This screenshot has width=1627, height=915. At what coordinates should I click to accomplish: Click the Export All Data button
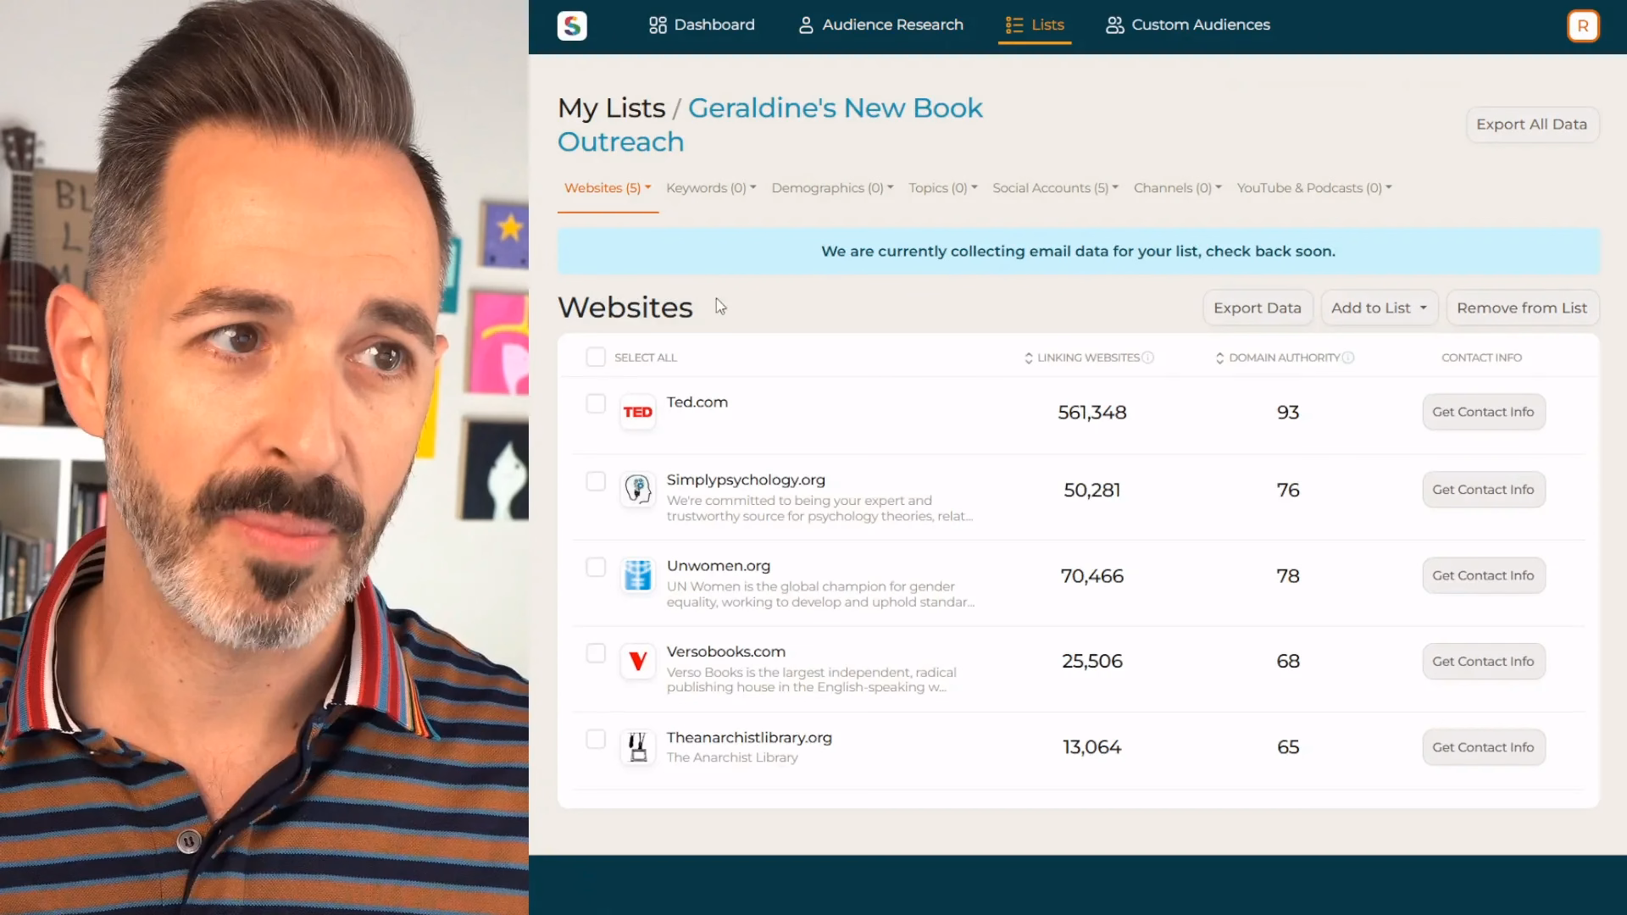point(1531,125)
